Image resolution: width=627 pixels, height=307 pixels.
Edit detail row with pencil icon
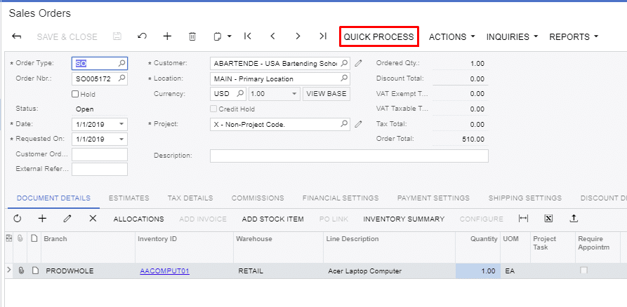[67, 219]
